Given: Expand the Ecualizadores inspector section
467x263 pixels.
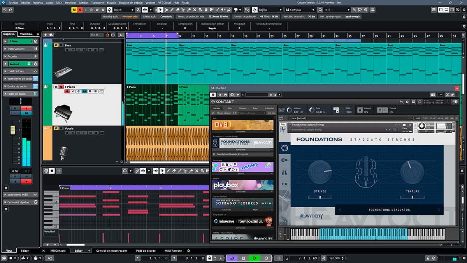Looking at the screenshot, I should (21, 71).
